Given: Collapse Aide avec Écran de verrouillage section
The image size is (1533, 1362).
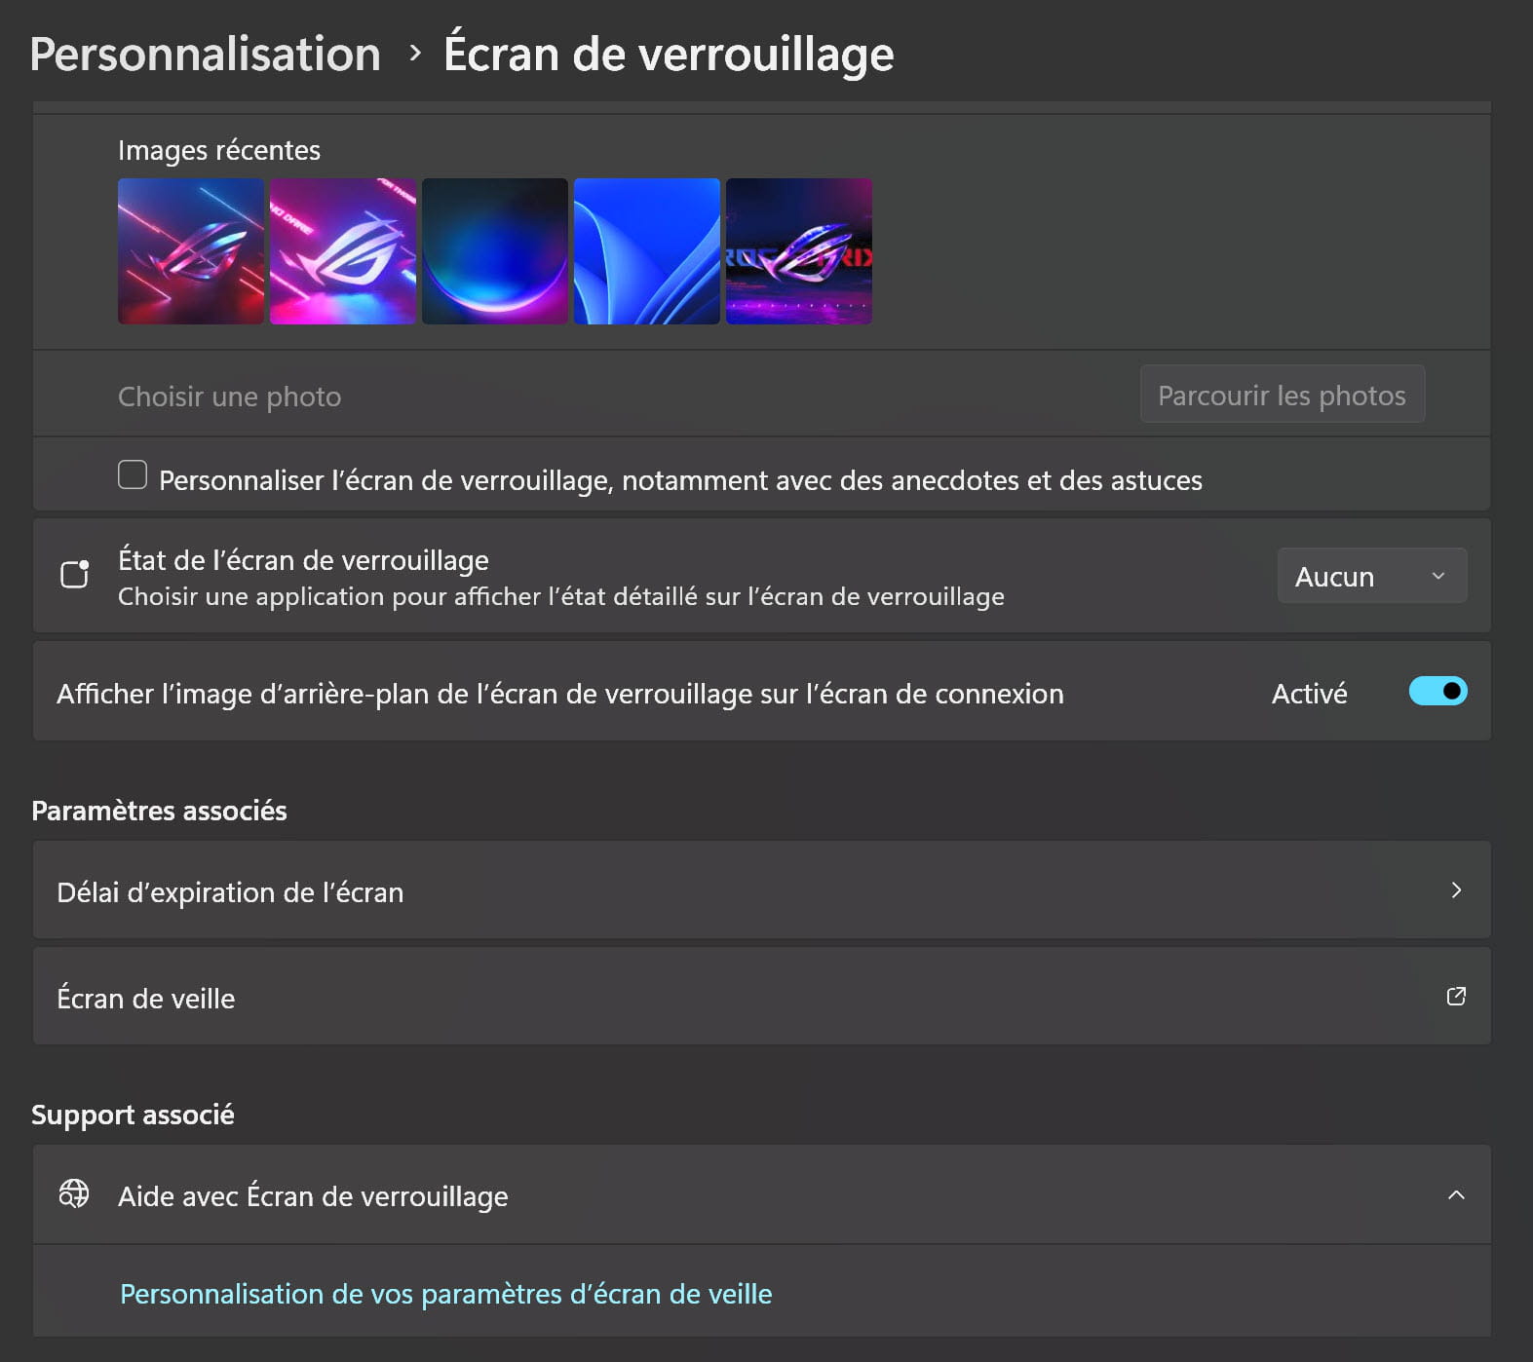Looking at the screenshot, I should (x=1456, y=1194).
